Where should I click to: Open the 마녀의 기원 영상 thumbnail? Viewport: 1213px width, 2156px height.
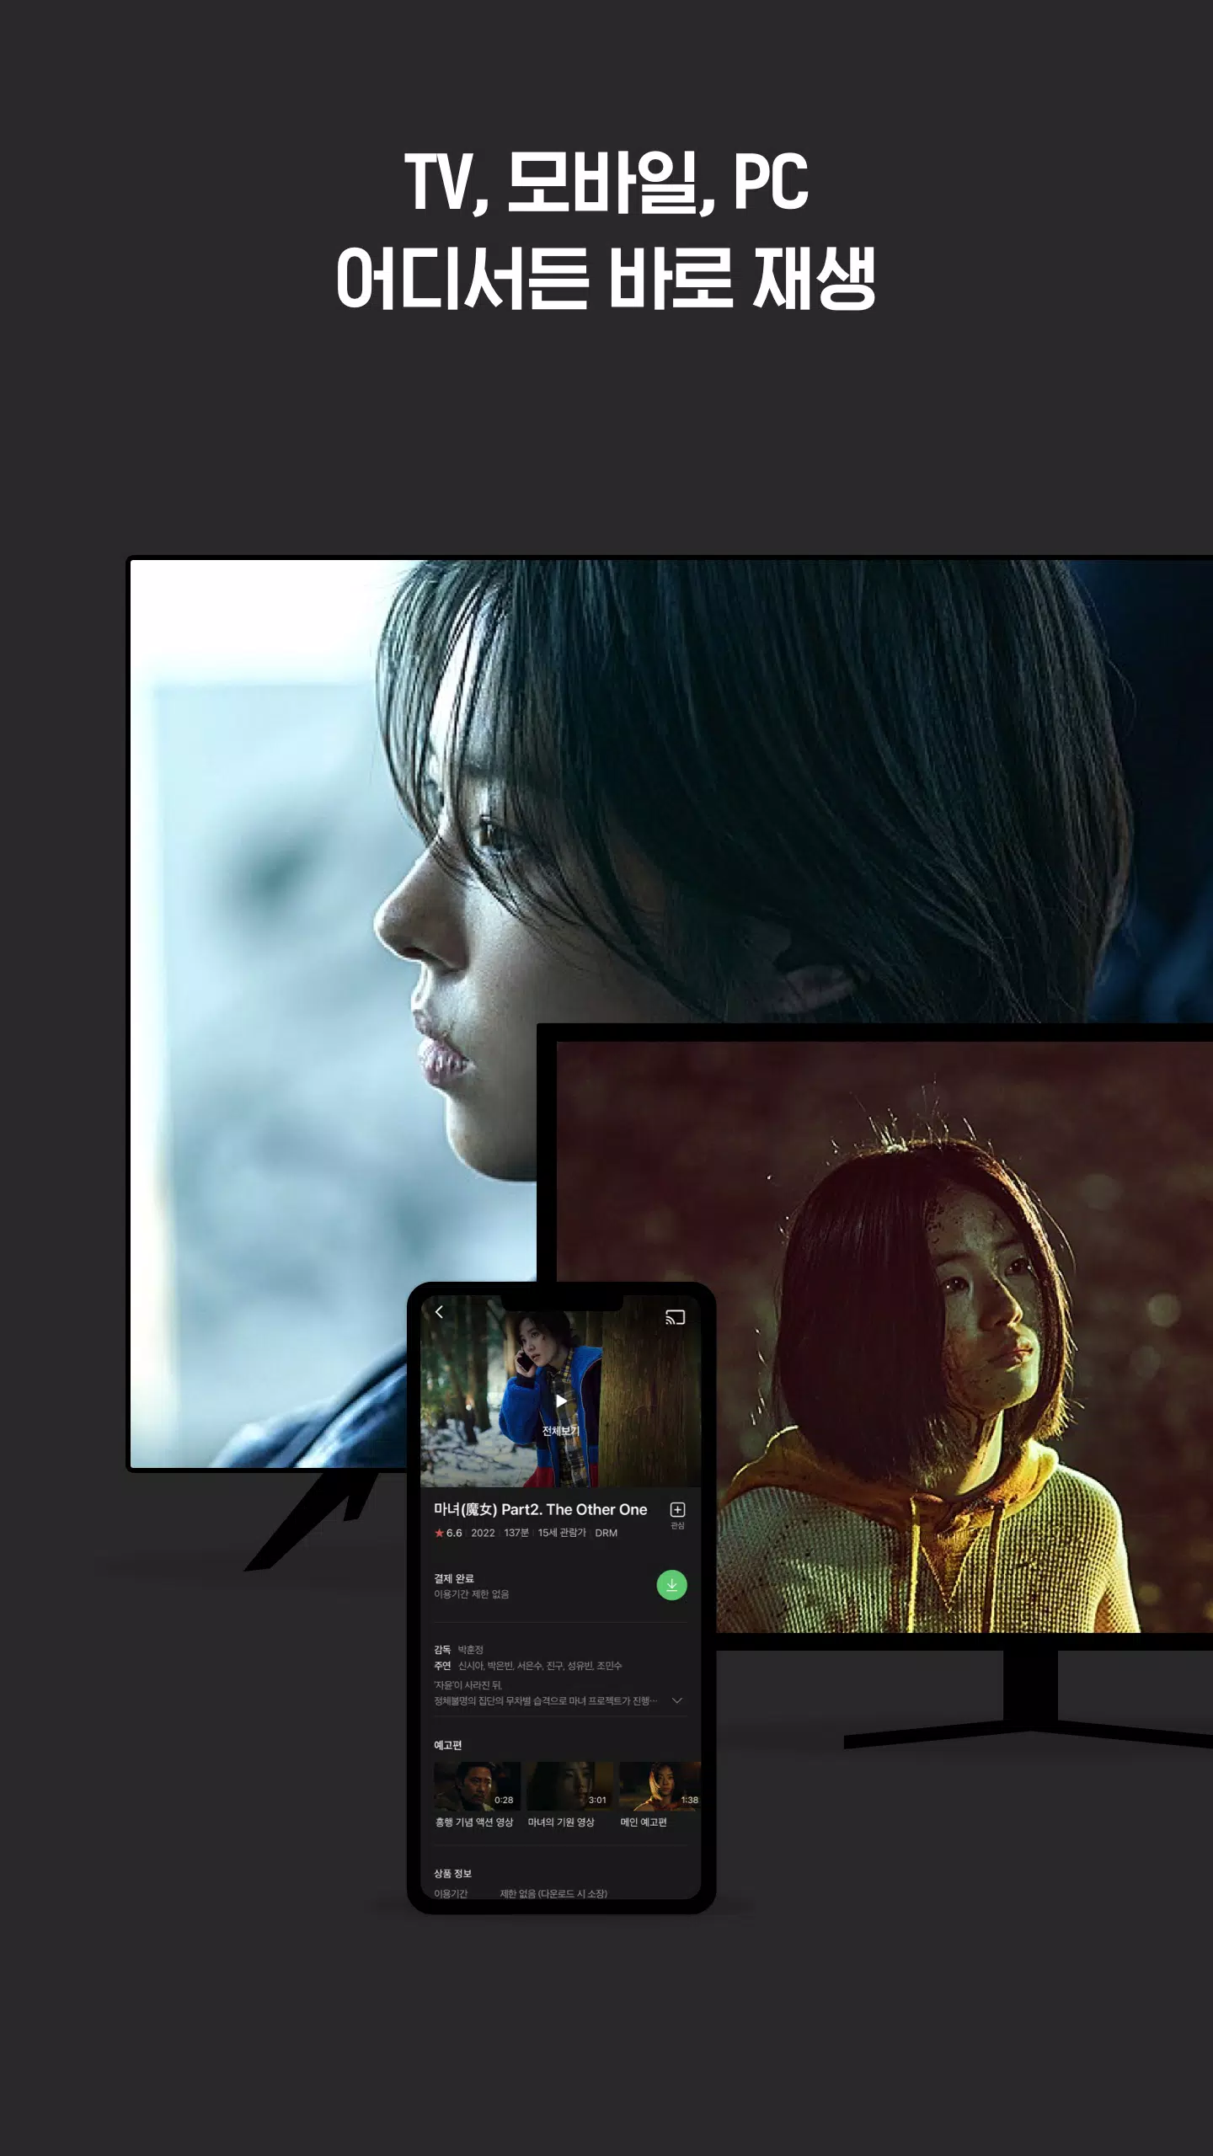[x=569, y=1786]
